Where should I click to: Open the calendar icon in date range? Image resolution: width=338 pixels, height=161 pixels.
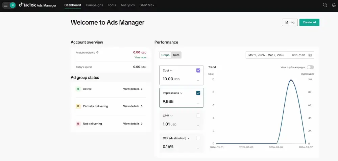coord(310,55)
